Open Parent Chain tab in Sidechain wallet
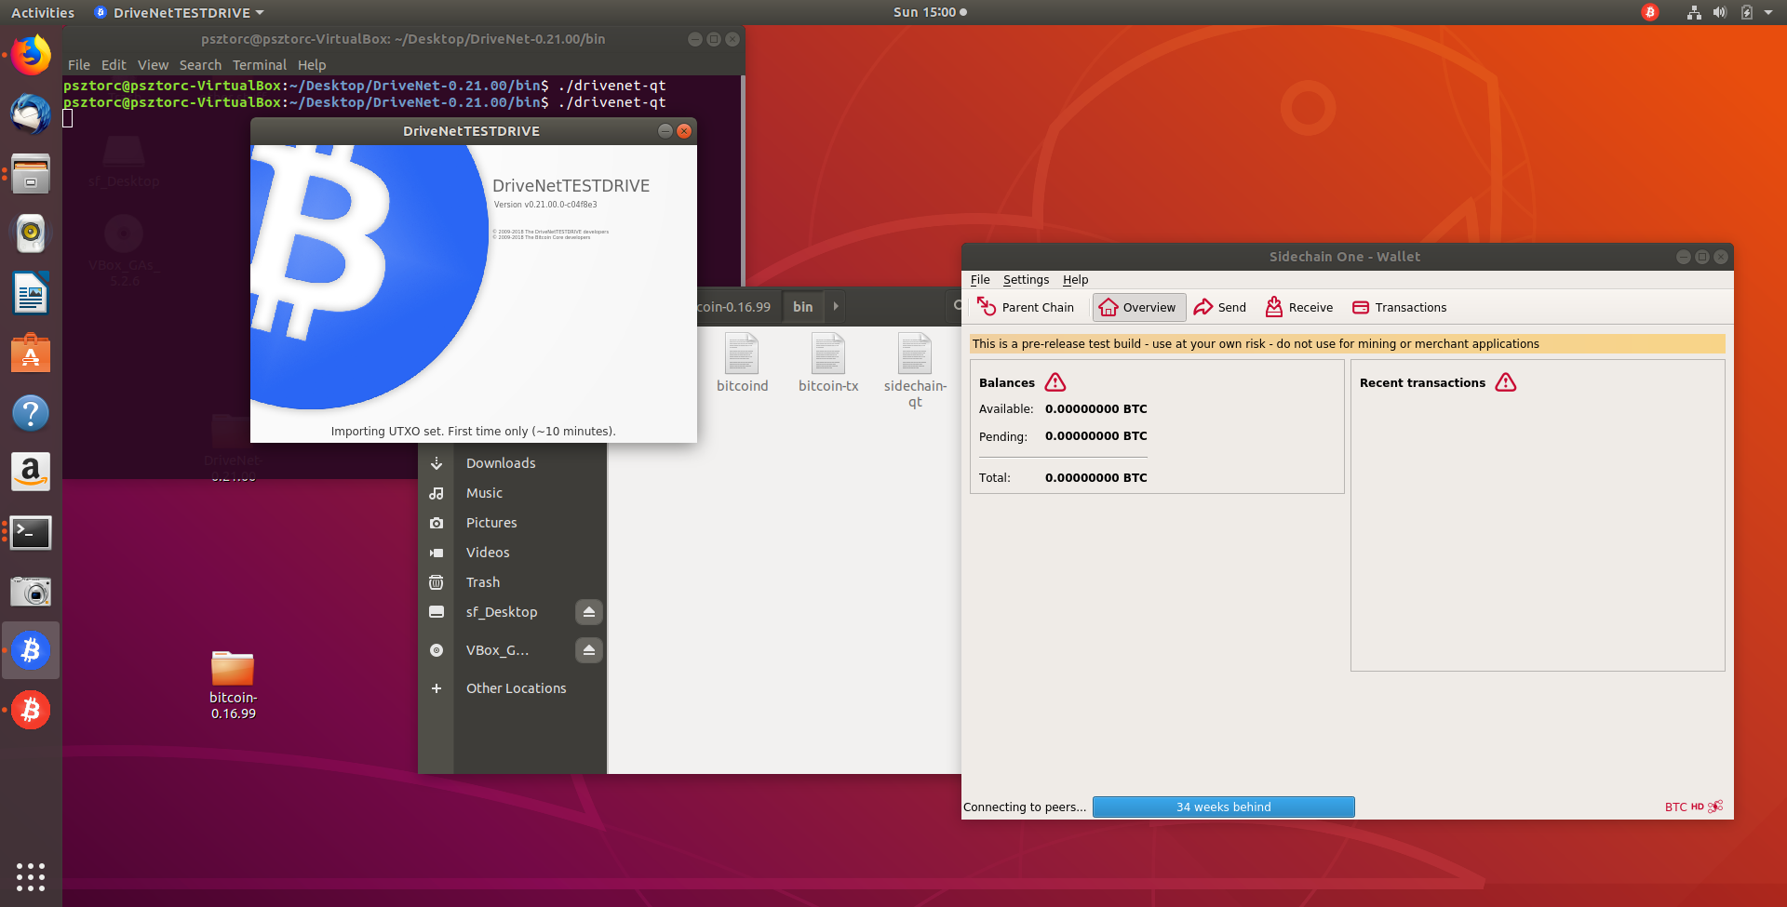Viewport: 1787px width, 907px height. 1025,307
